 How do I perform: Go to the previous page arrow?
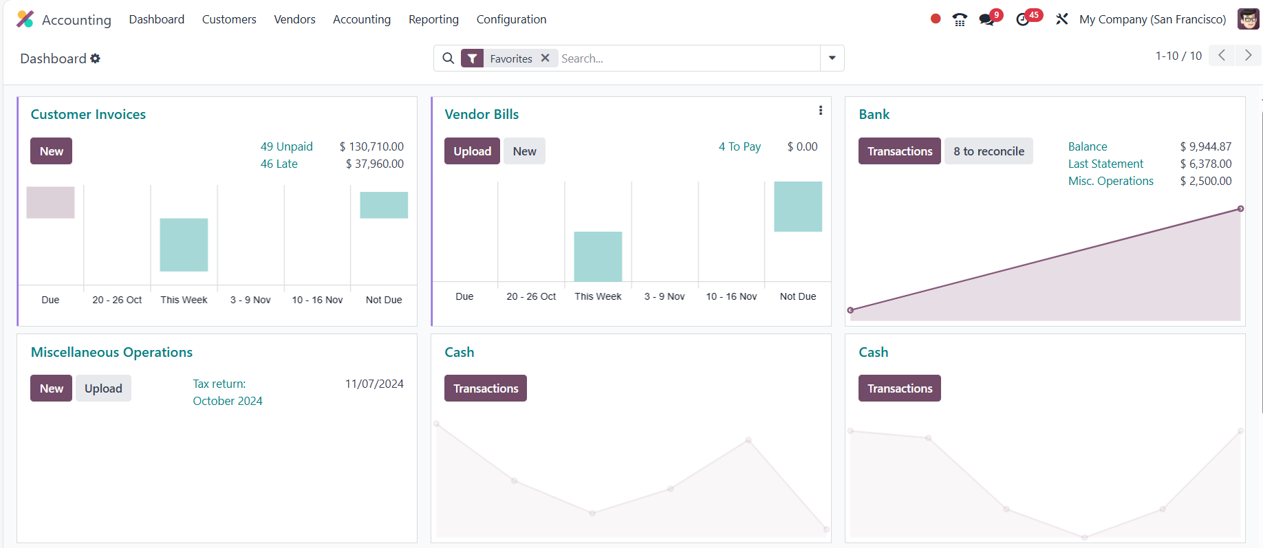click(x=1222, y=55)
